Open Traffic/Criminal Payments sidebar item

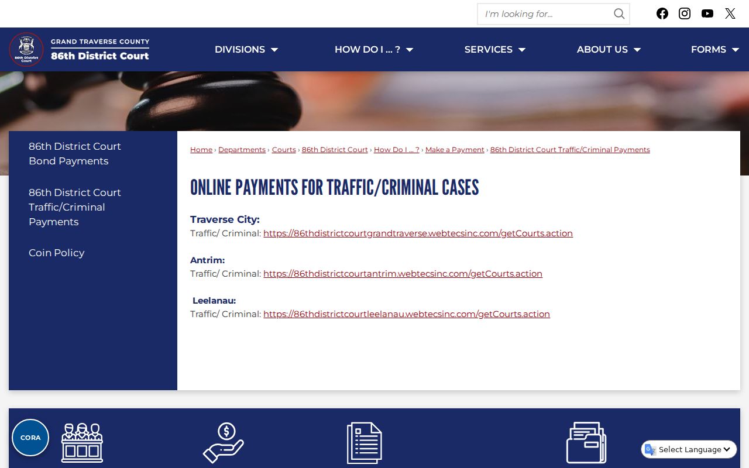point(75,207)
